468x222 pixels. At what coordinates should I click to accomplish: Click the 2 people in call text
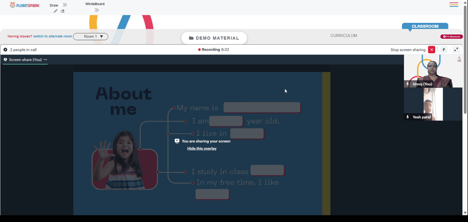click(23, 50)
